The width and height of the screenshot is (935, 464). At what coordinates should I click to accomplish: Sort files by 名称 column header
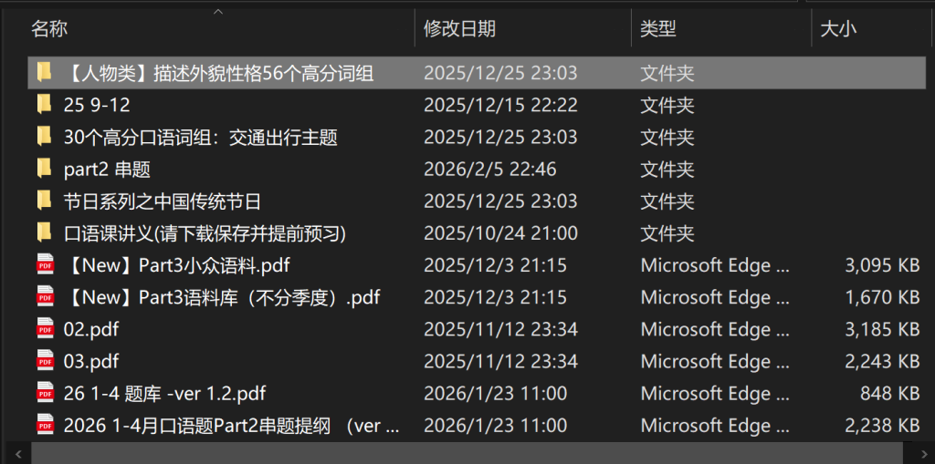[49, 29]
